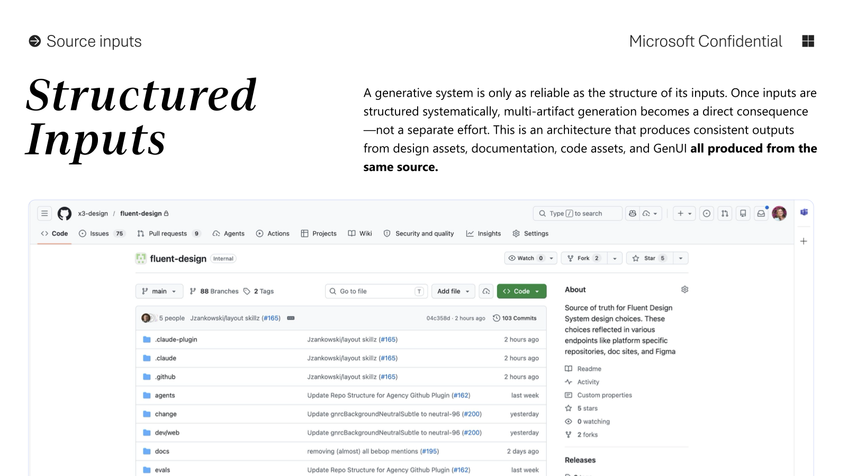Expand the create new plus dropdown

pos(684,214)
